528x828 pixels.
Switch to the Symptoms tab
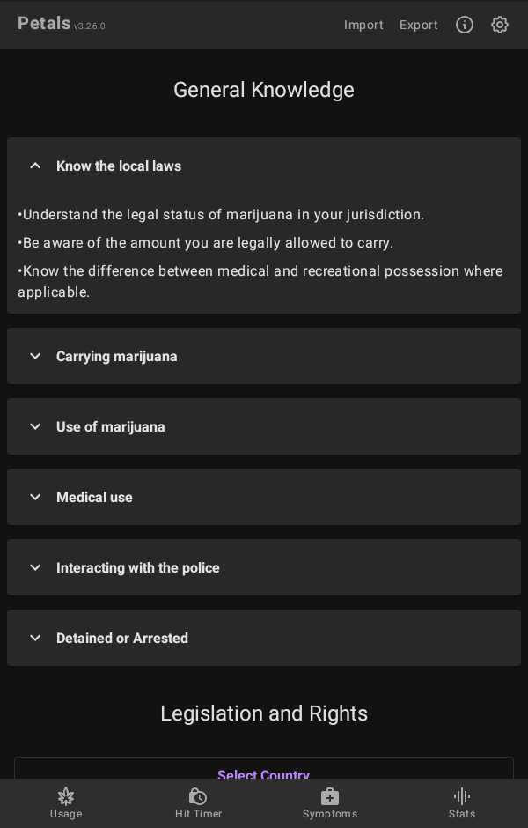330,814
